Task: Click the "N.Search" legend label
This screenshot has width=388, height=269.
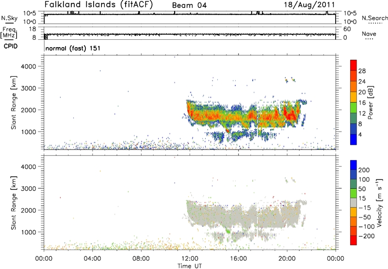Action: [374, 18]
